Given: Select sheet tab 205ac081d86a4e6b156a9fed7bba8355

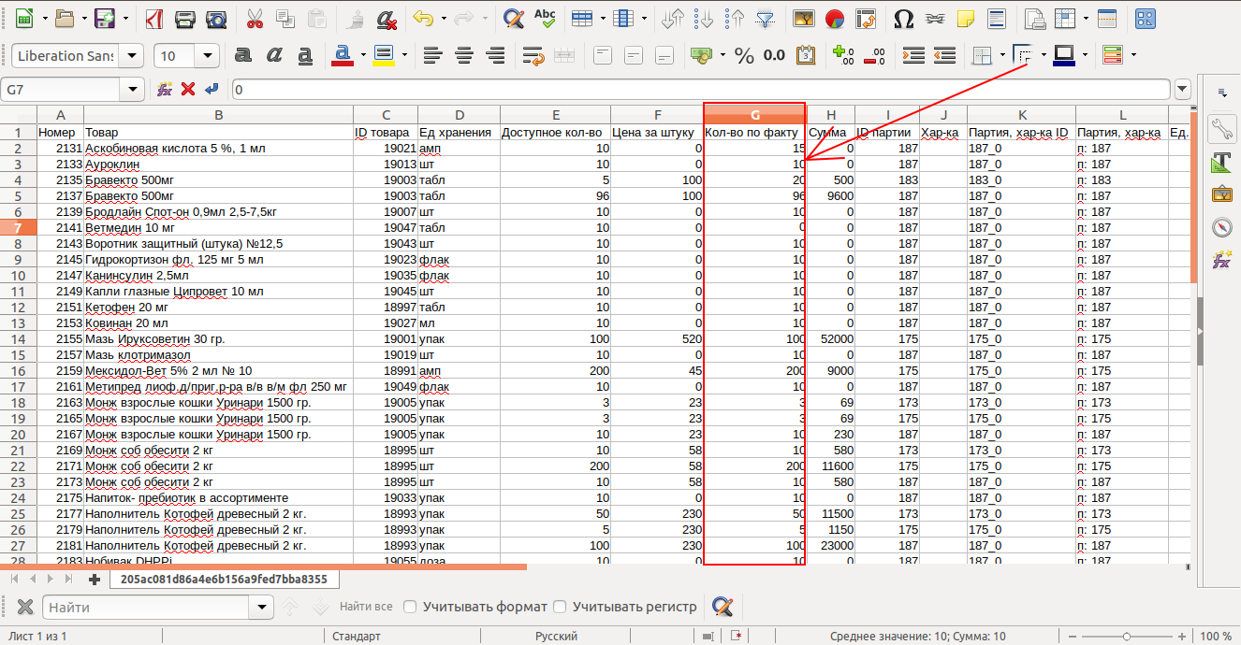Looking at the screenshot, I should (x=224, y=580).
